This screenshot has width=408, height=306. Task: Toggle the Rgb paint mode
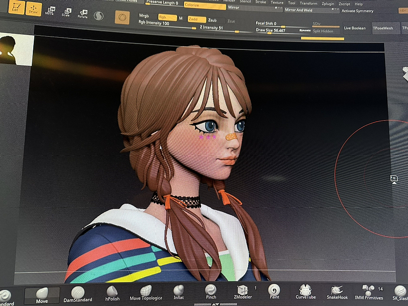(167, 17)
